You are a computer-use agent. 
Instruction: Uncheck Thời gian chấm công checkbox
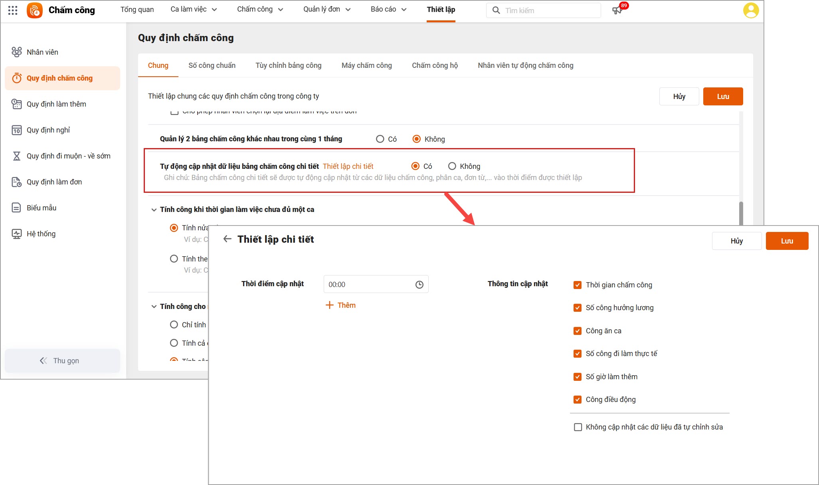coord(578,285)
